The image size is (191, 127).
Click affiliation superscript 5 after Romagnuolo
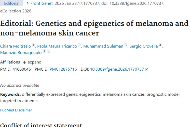48,52
